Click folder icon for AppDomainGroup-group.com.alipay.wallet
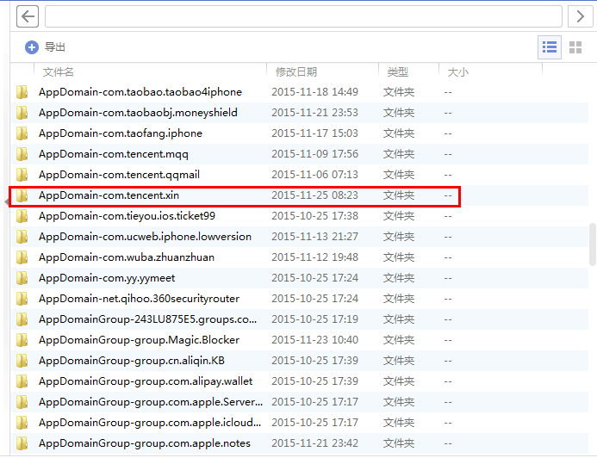Viewport: 597px width, 458px height. [x=22, y=381]
